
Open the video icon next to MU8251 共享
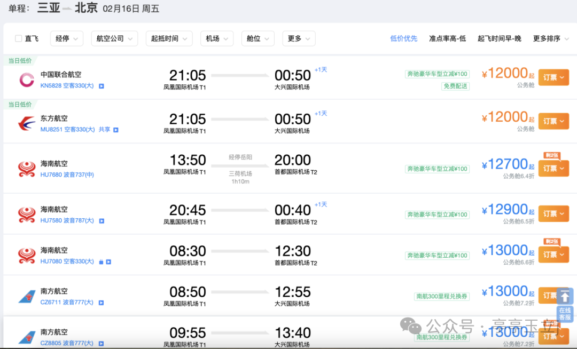(x=116, y=130)
